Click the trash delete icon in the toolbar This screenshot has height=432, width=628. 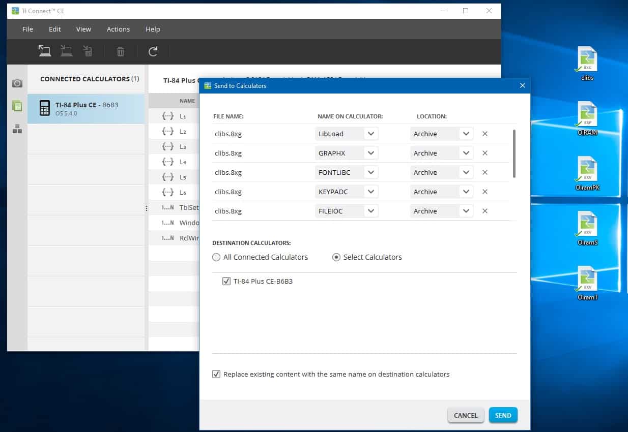pyautogui.click(x=120, y=51)
